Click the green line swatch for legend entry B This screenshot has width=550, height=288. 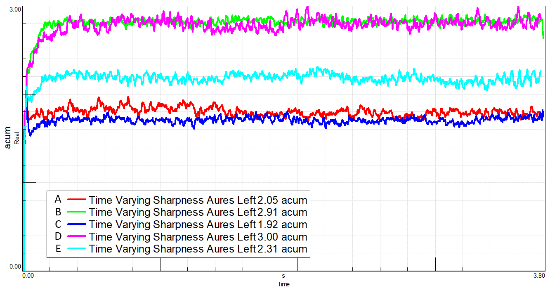click(x=76, y=212)
